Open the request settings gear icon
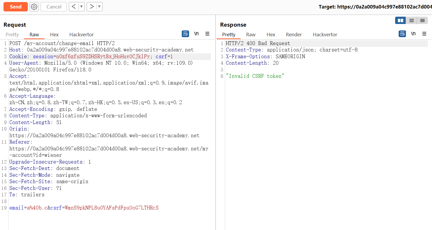This screenshot has height=230, width=432. (x=34, y=7)
